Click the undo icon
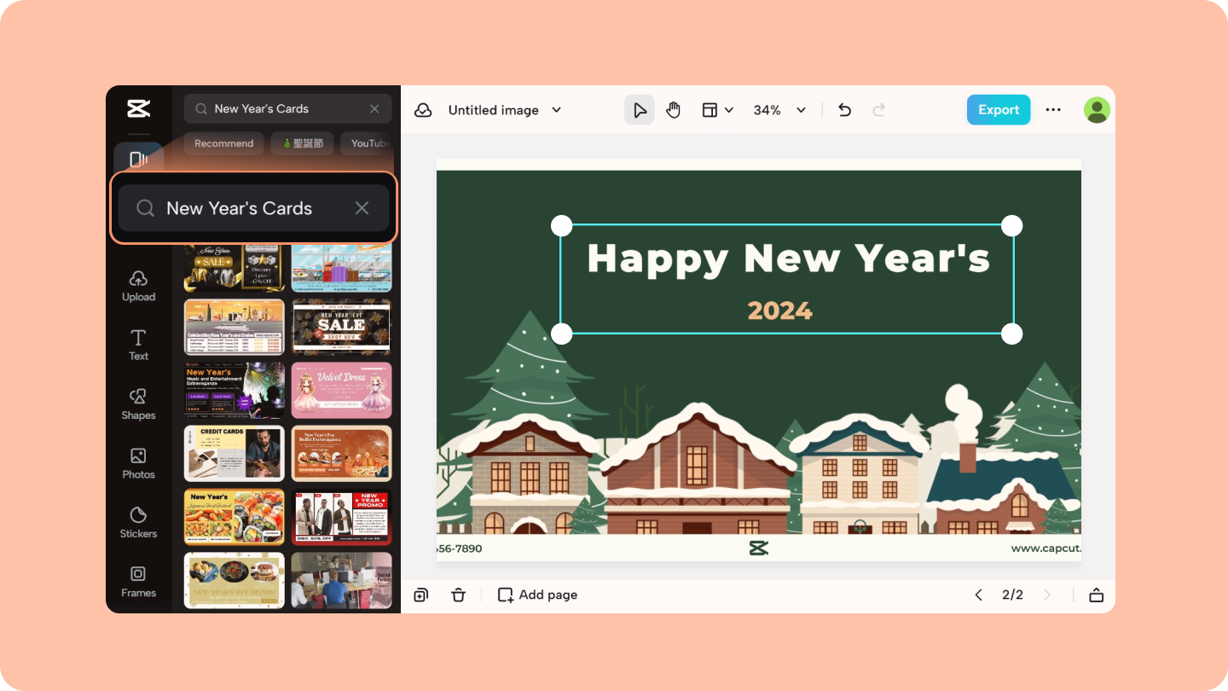This screenshot has width=1228, height=691. [844, 109]
